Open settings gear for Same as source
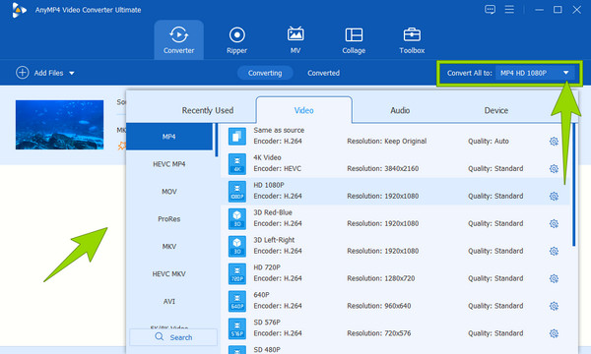 tap(554, 141)
